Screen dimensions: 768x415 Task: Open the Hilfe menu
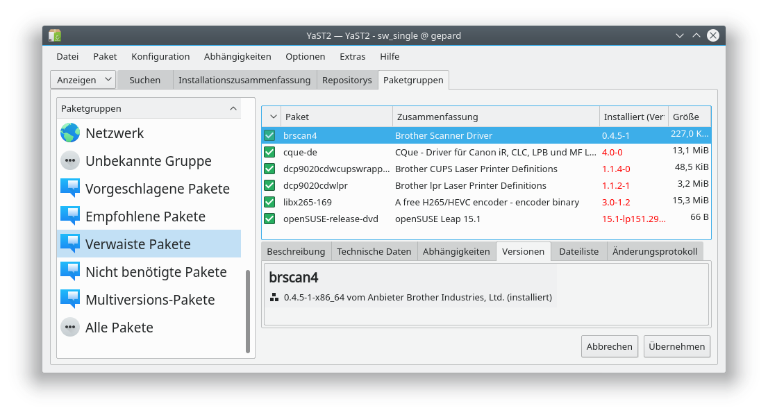click(x=390, y=56)
